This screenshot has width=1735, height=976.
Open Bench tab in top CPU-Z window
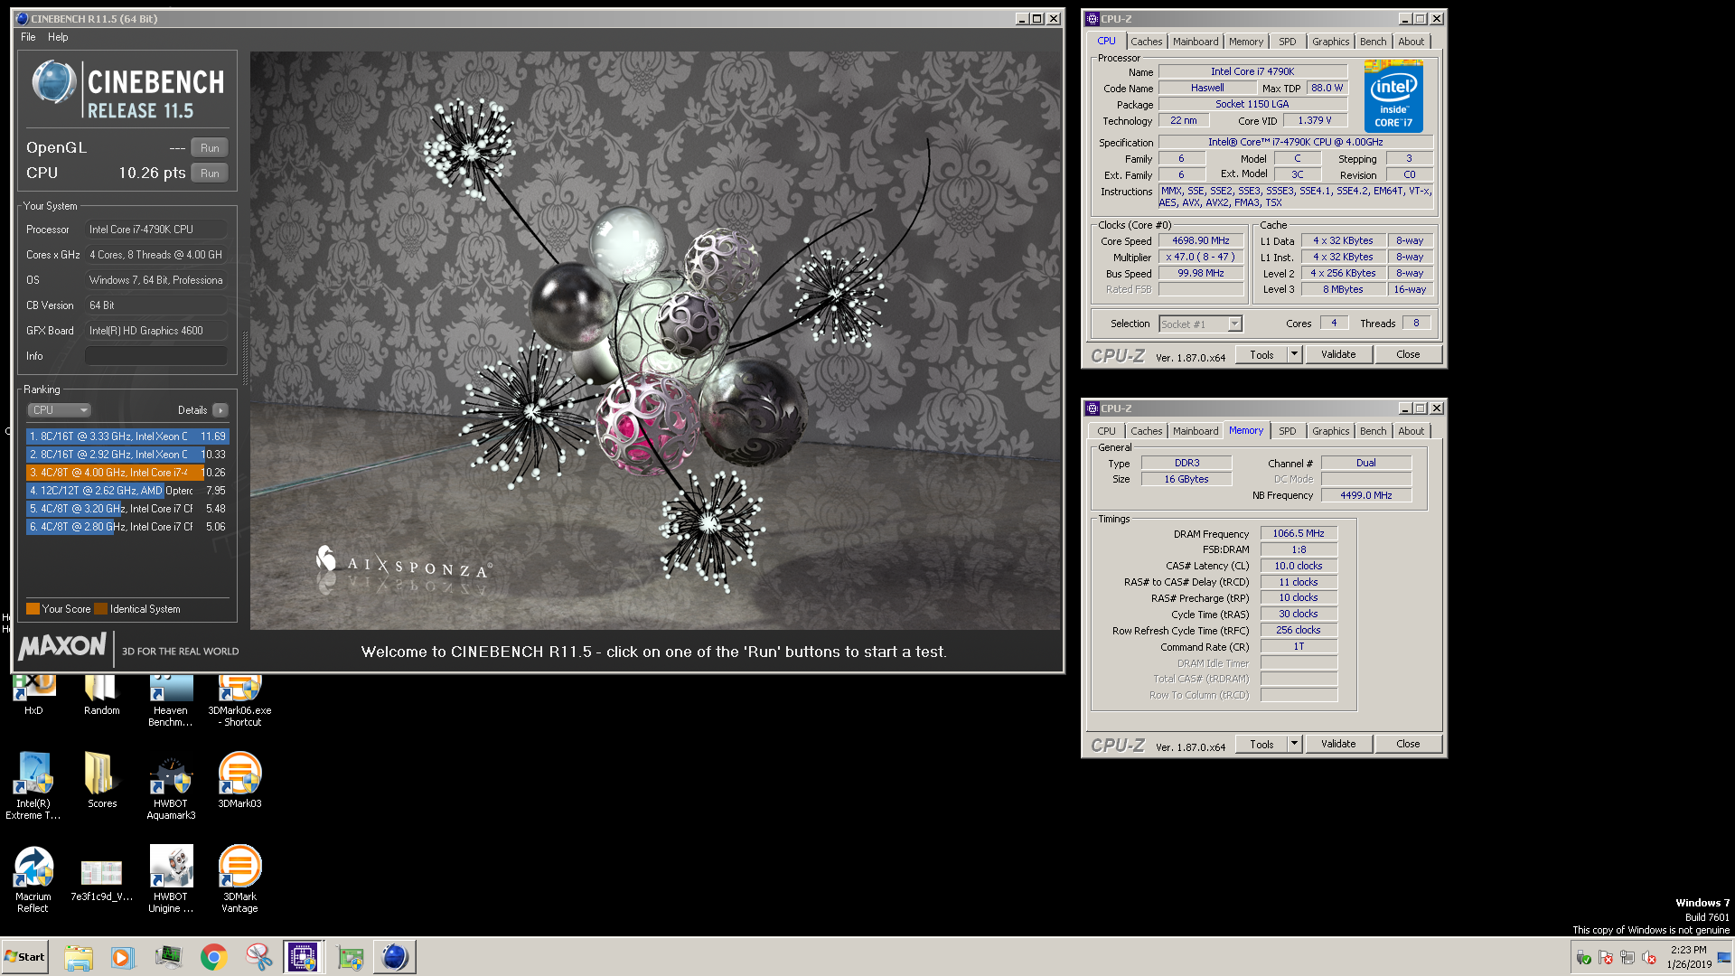point(1373,42)
